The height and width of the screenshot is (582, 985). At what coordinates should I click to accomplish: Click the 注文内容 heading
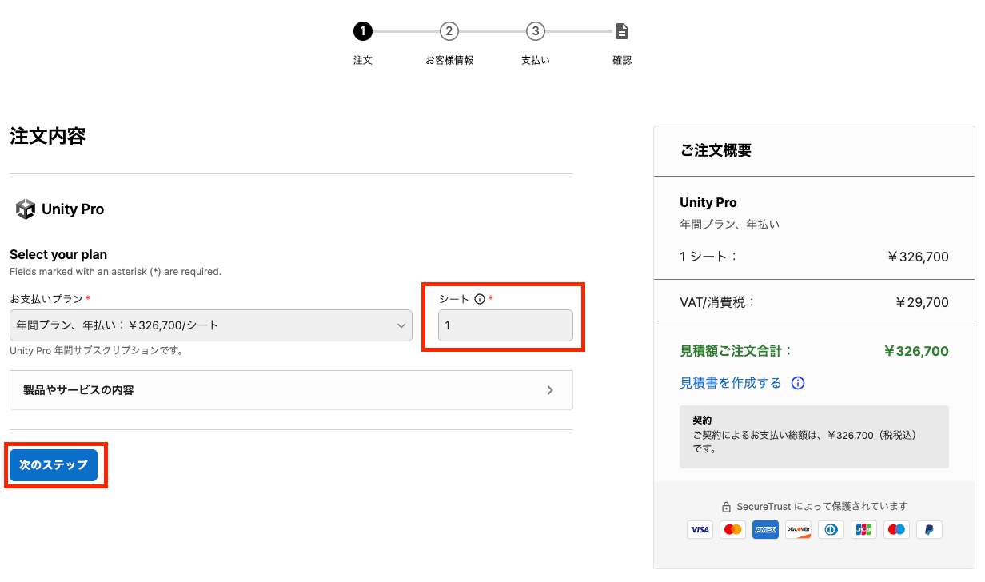pos(48,136)
